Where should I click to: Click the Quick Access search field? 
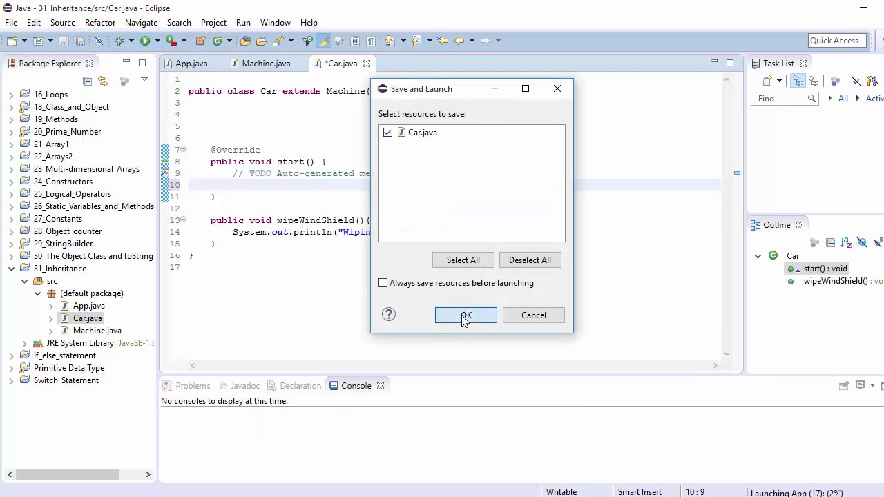(x=834, y=41)
